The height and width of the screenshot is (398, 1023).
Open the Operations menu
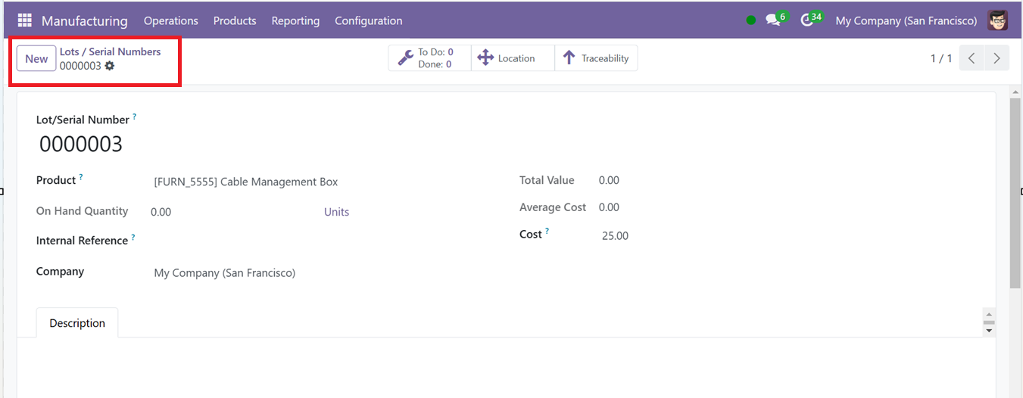(171, 20)
